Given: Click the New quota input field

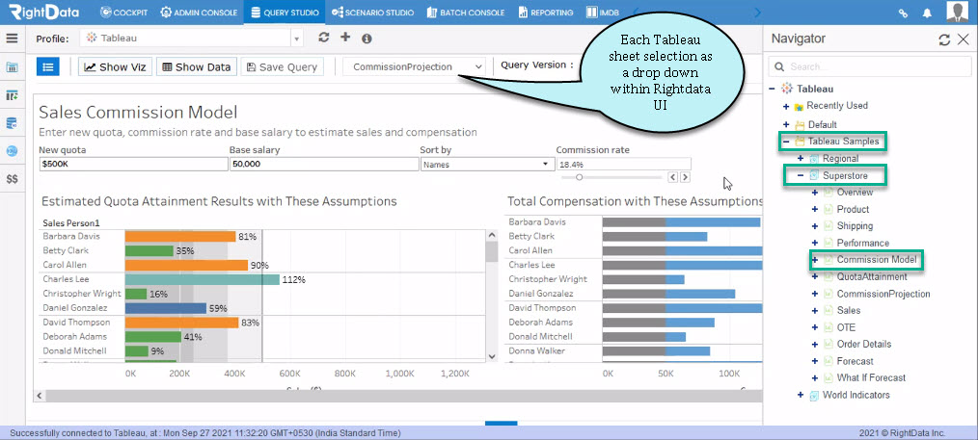Looking at the screenshot, I should pos(133,165).
